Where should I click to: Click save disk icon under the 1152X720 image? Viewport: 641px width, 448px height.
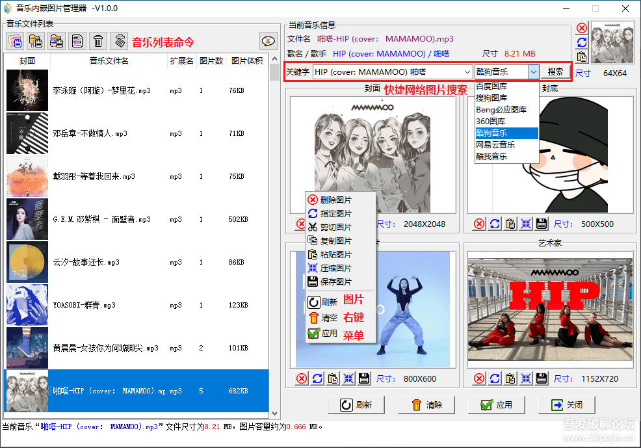542,378
